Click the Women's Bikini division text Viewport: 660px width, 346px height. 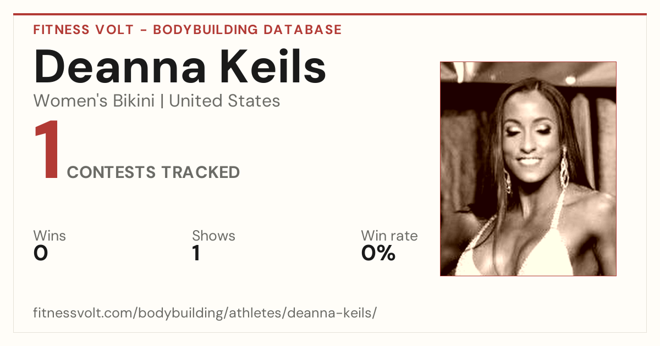pos(94,101)
